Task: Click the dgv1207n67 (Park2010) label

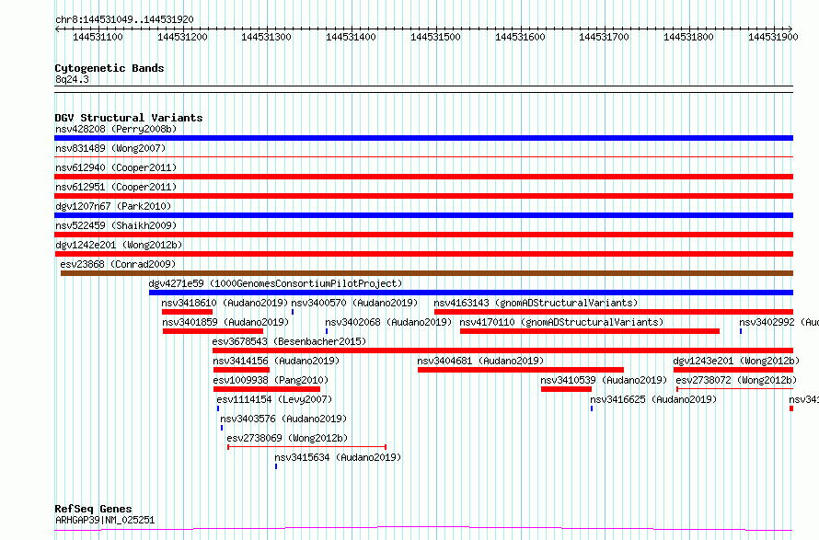Action: [113, 206]
